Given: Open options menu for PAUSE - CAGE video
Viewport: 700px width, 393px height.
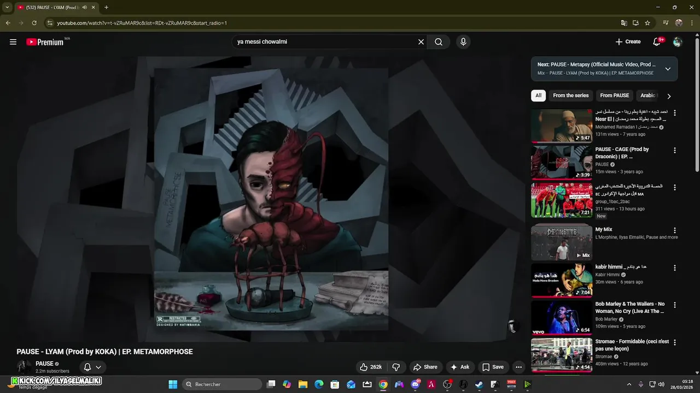Looking at the screenshot, I should tap(675, 150).
